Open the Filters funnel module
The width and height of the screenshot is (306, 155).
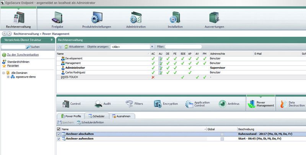coord(134,104)
